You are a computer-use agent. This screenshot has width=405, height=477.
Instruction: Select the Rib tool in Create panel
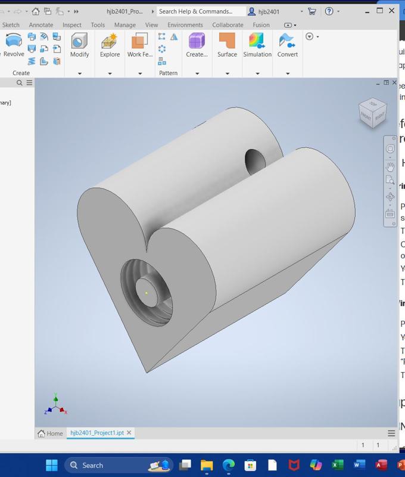point(44,61)
